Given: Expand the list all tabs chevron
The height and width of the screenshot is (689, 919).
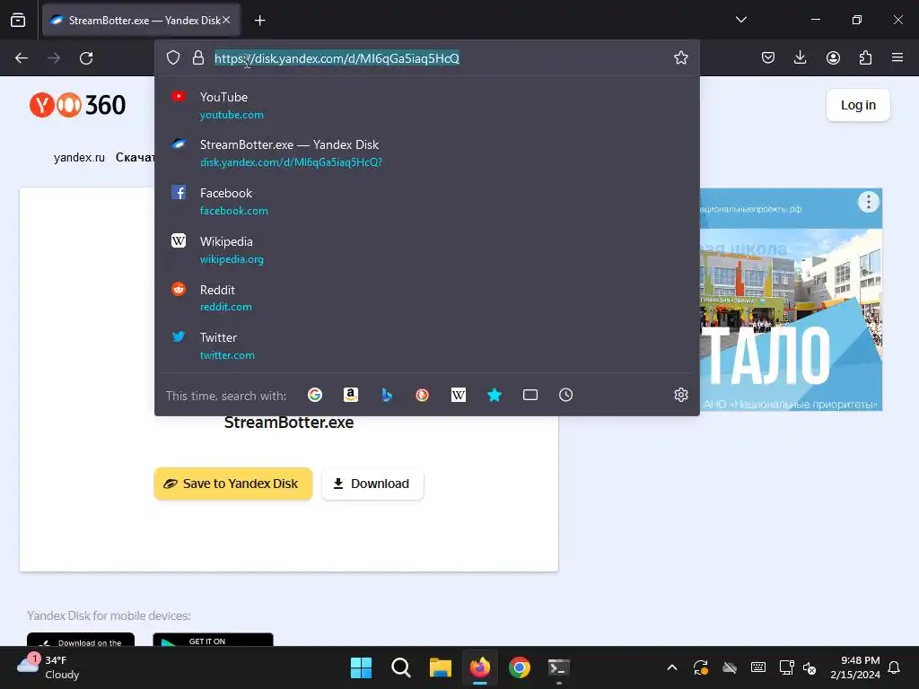Looking at the screenshot, I should click(740, 20).
